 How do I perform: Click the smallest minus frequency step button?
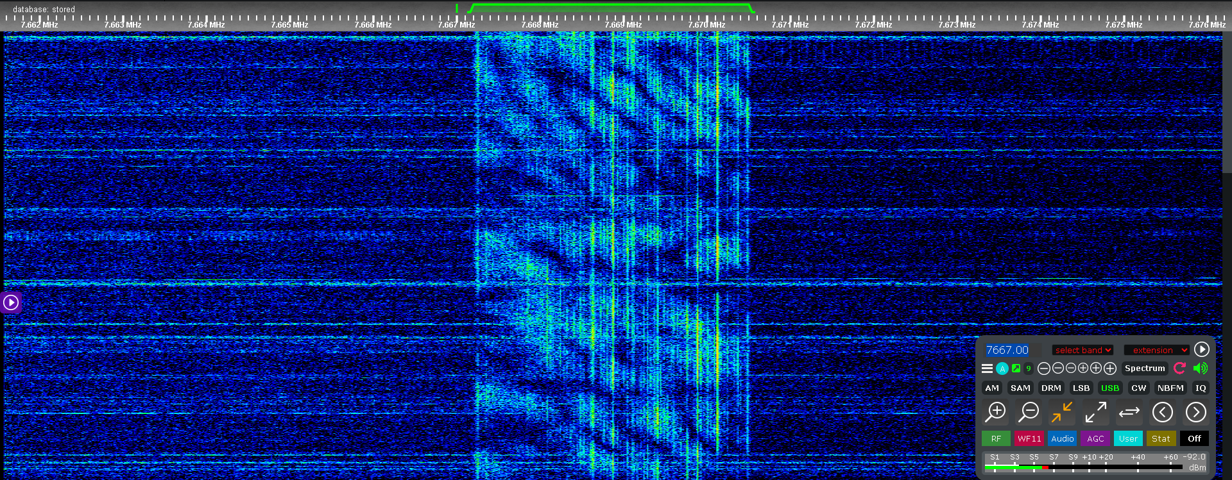click(1070, 368)
